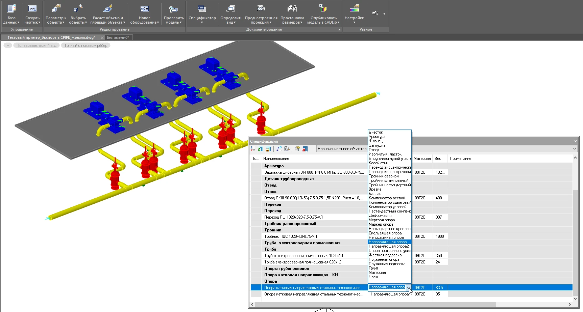This screenshot has width=583, height=312.
Task: Click dropdown arrow in the highlighted Направляющая опора cell
Action: (409, 288)
